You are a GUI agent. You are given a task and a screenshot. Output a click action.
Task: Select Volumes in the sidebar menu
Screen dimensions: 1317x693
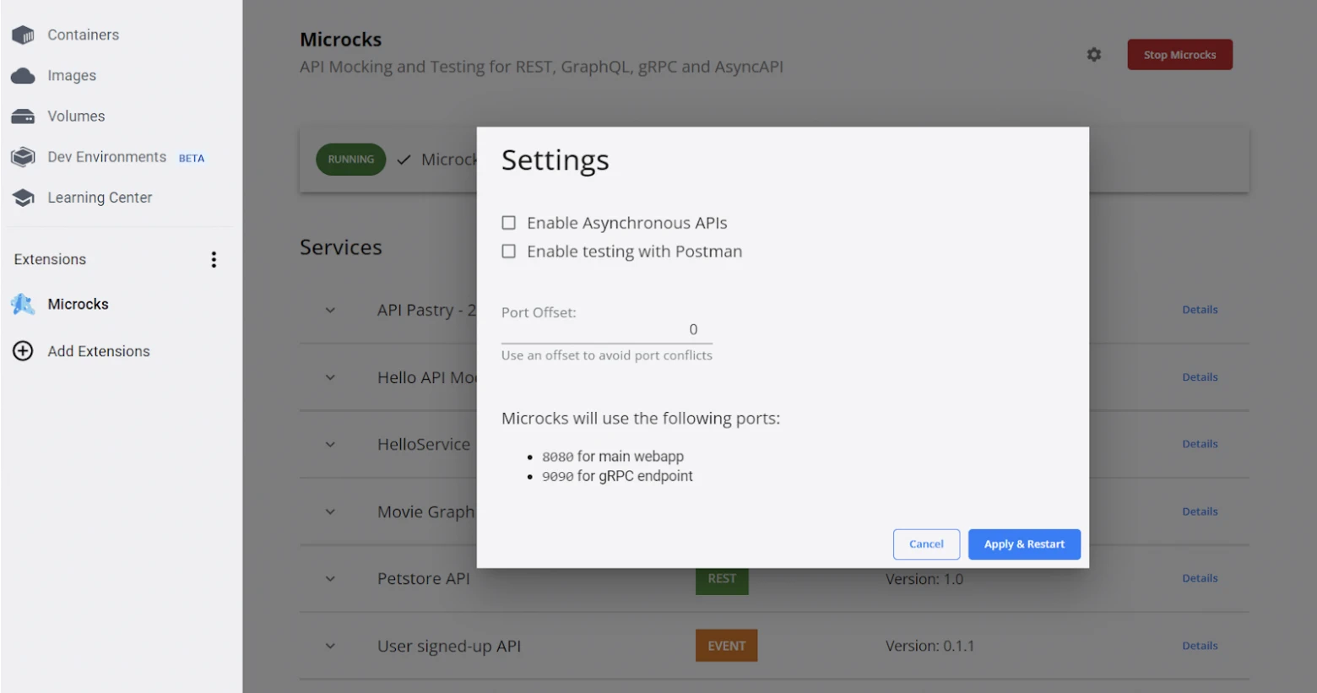(x=76, y=116)
